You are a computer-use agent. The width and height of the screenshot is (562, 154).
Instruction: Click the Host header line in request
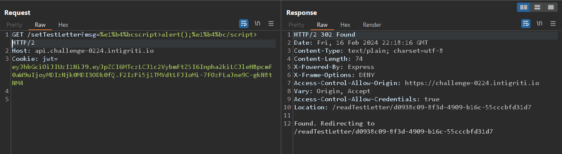(x=83, y=51)
